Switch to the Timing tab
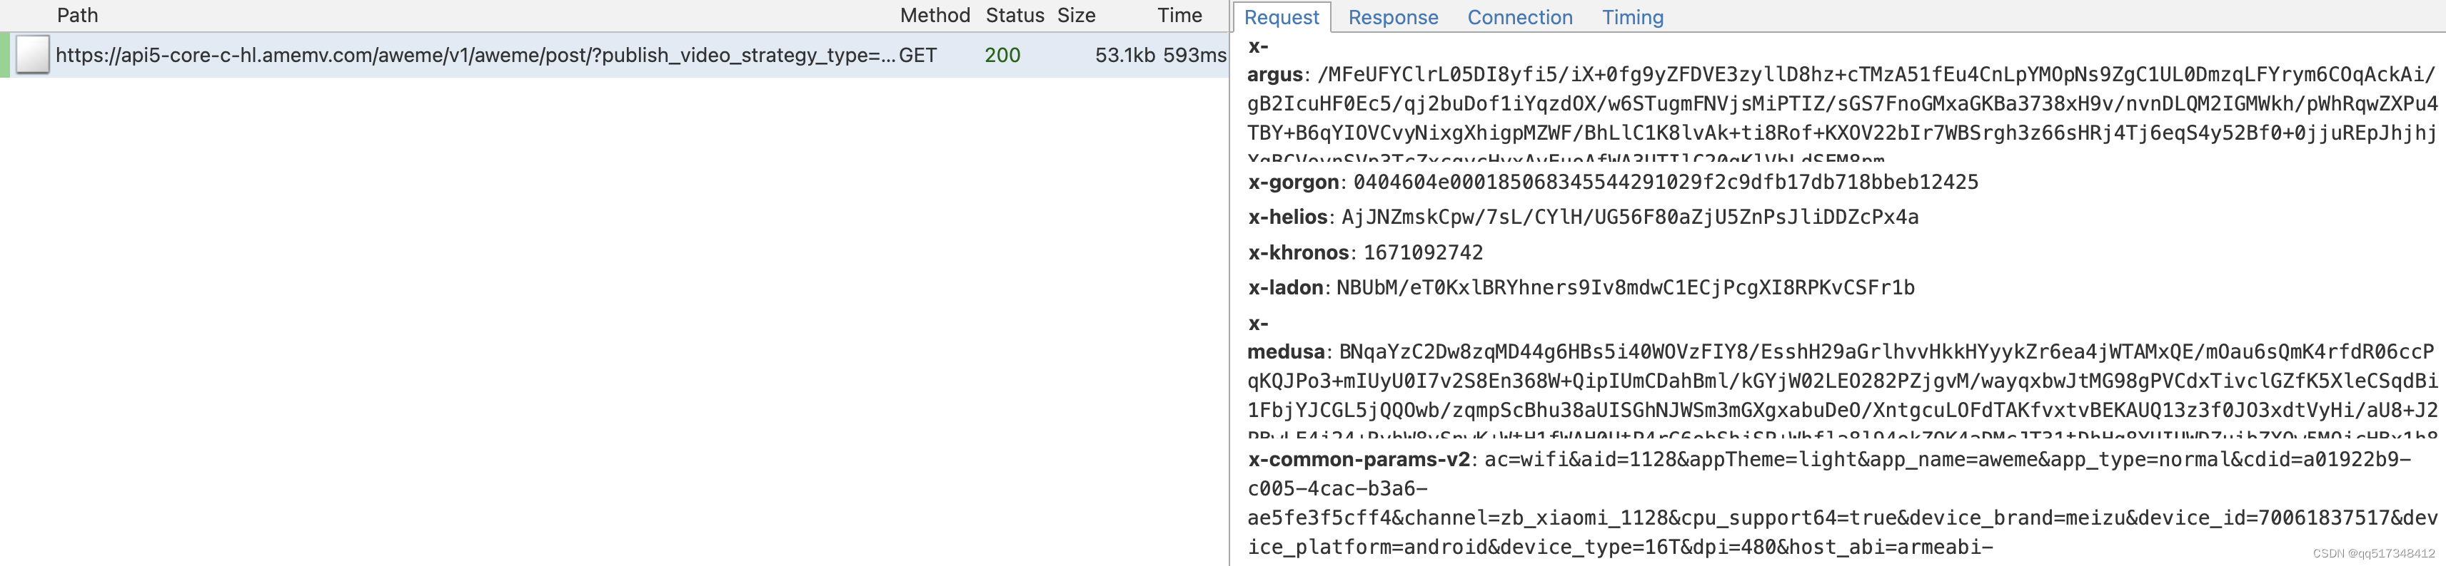 [x=1632, y=17]
